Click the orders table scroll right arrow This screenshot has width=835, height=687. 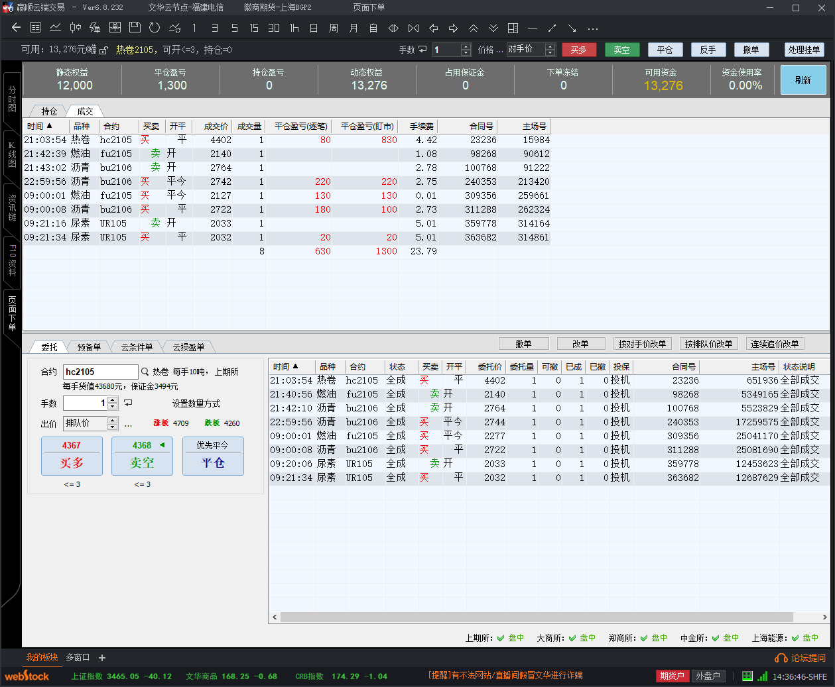(824, 617)
